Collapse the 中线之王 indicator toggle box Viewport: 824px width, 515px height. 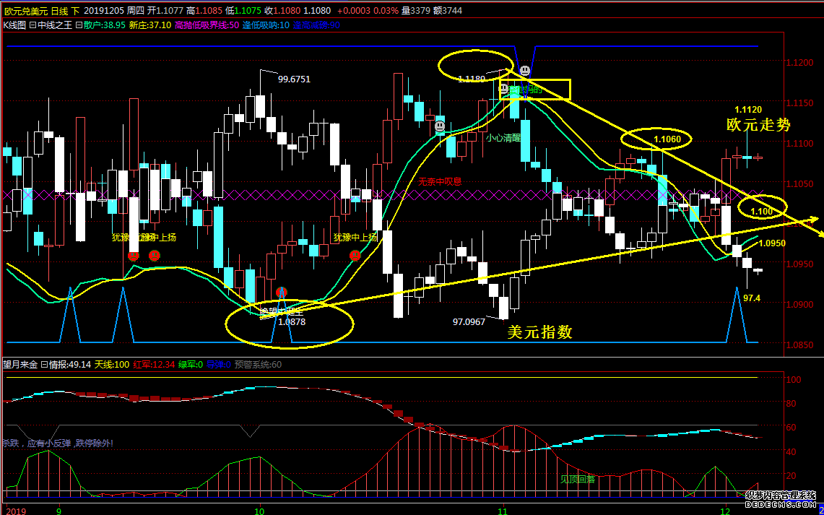pyautogui.click(x=32, y=25)
